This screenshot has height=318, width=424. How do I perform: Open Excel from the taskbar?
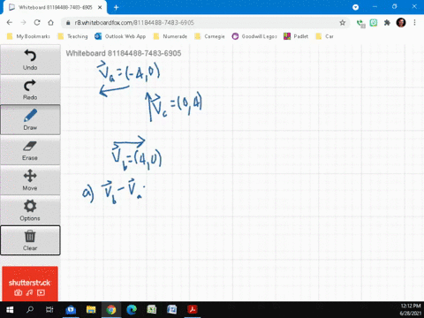(x=152, y=310)
